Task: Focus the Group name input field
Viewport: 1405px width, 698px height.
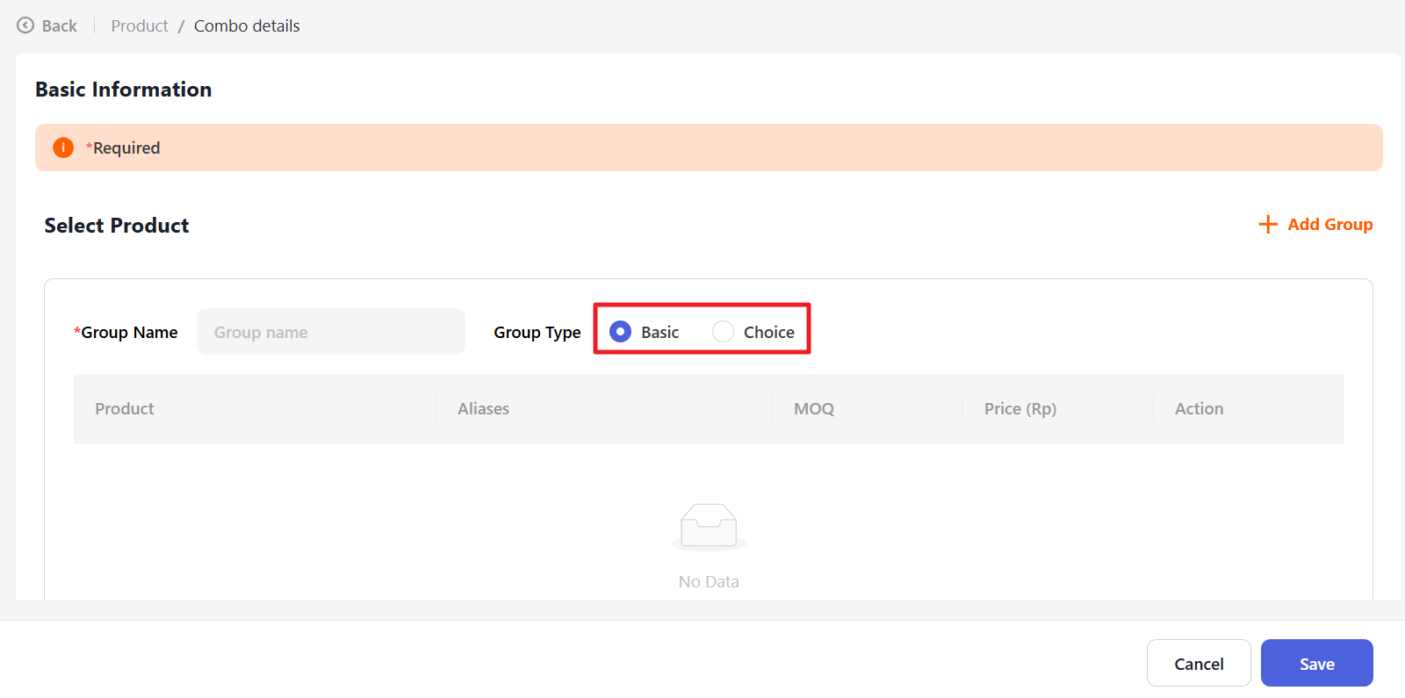Action: click(330, 332)
